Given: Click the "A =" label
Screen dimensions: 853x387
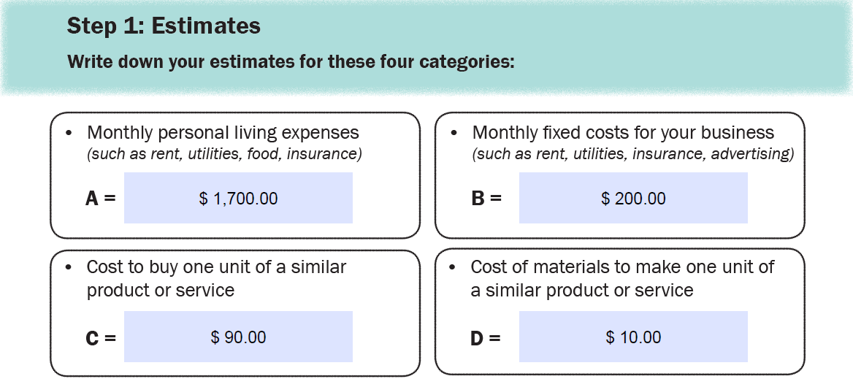Looking at the screenshot, I should (100, 199).
